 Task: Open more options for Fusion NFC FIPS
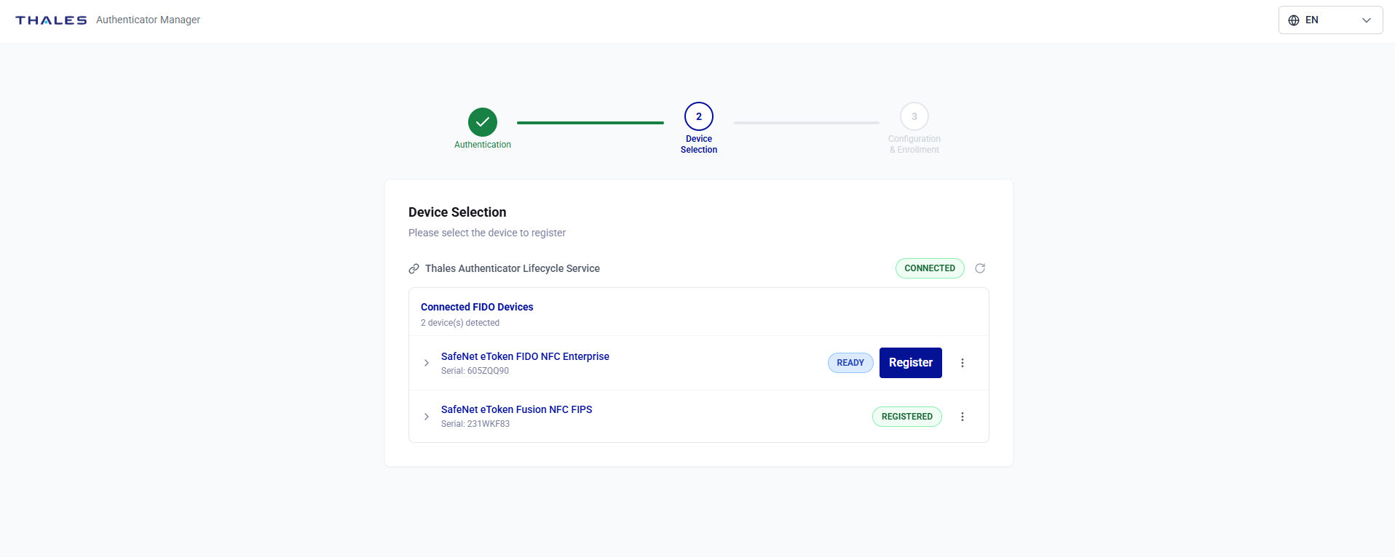pos(963,417)
